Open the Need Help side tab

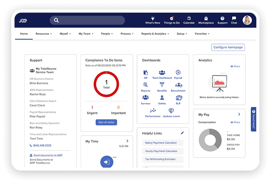[x=253, y=119]
